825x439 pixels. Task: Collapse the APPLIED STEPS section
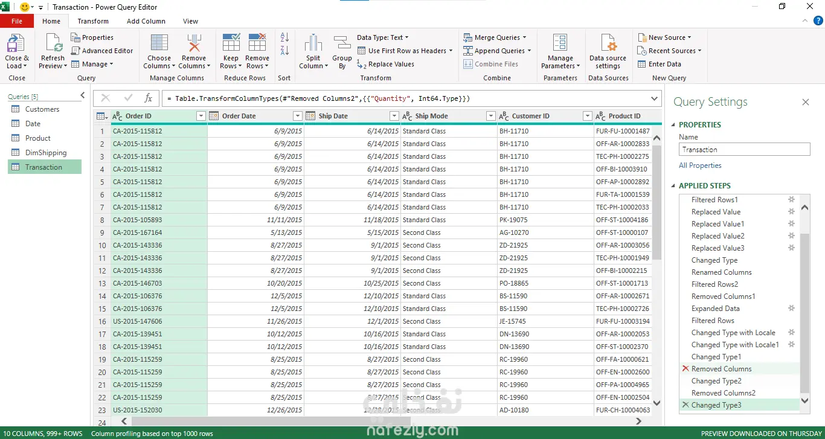pos(674,186)
